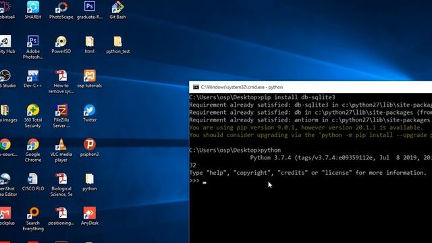Click the 'antiorm' requirement satisfied line
The width and height of the screenshot is (432, 243).
(310, 120)
